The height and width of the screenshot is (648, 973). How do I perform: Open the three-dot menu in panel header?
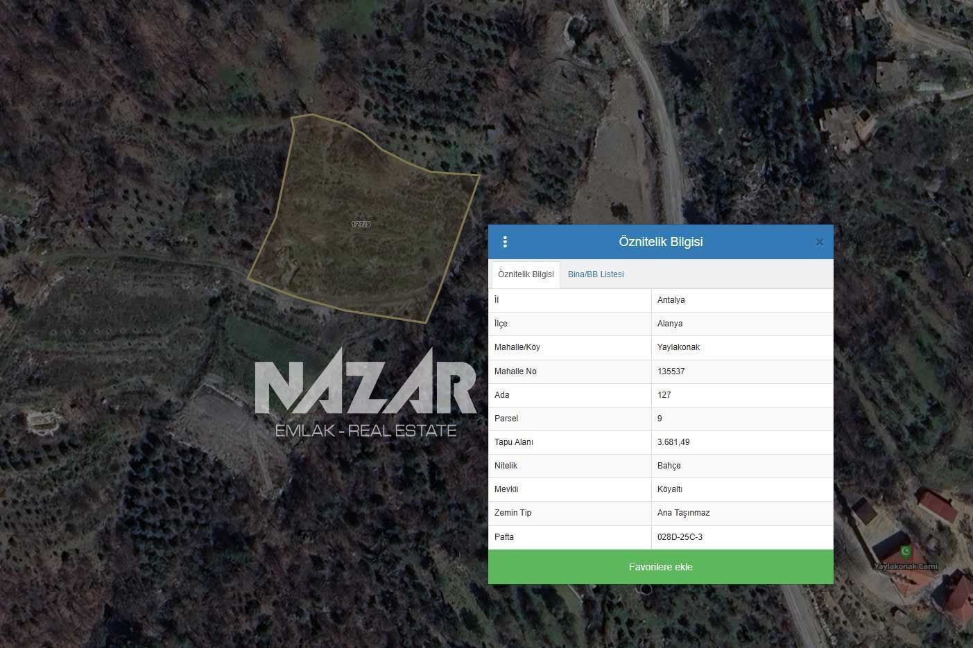[x=505, y=242]
